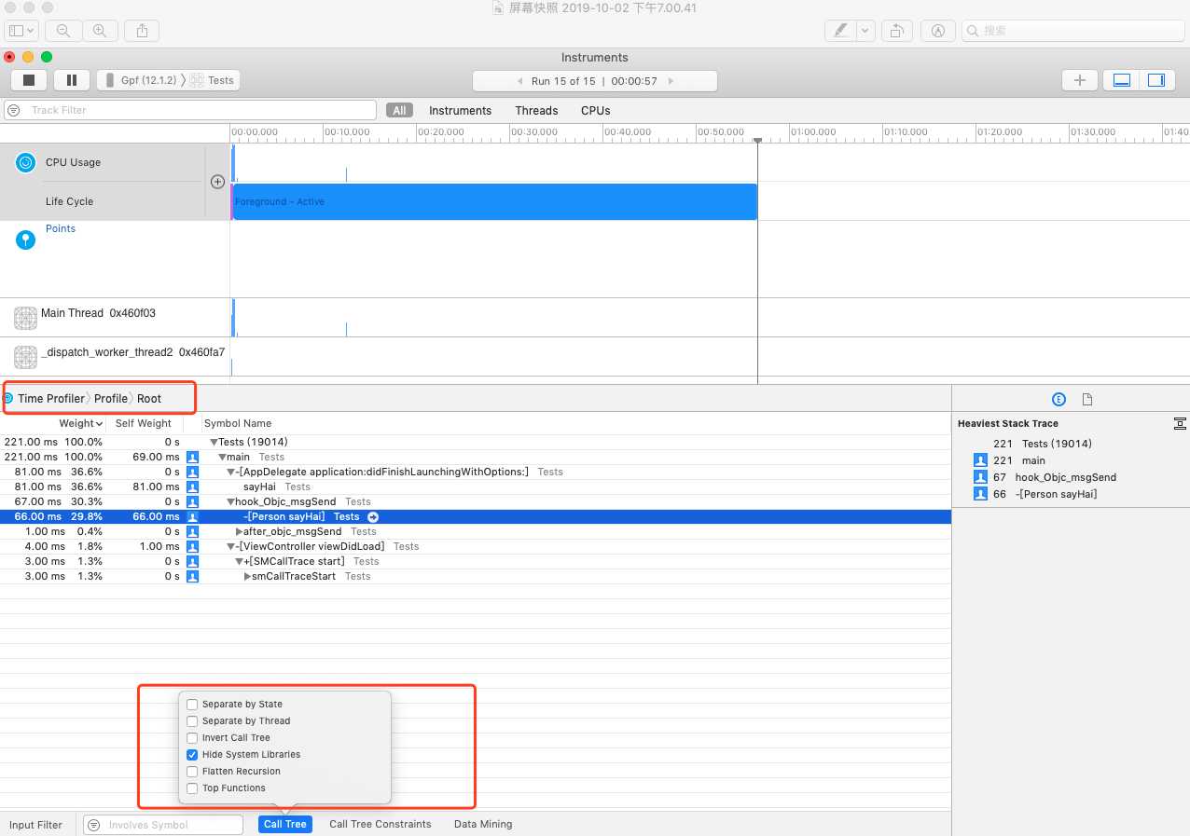Viewport: 1190px width, 836px height.
Task: Click the Points instrument pin icon
Action: pos(26,240)
